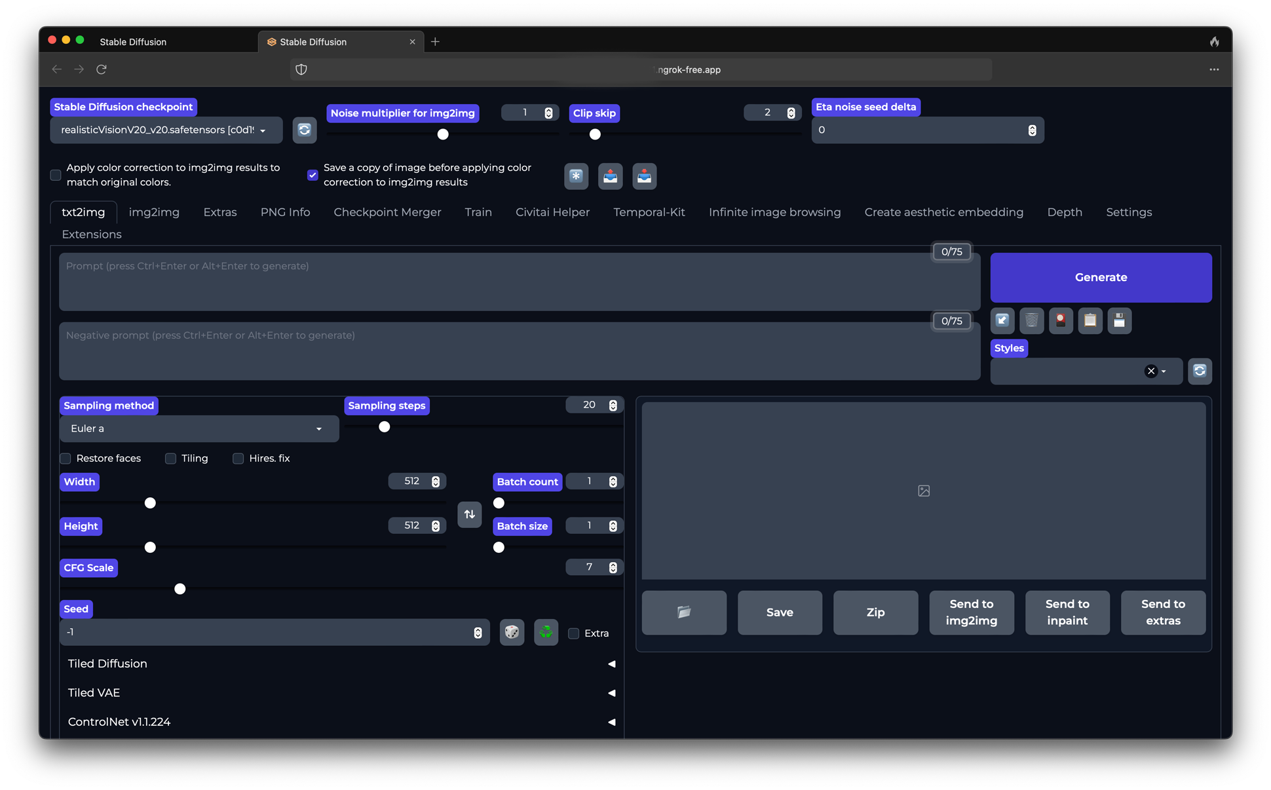Click the outbox tray icon with up arrow
The width and height of the screenshot is (1271, 790).
coord(611,176)
